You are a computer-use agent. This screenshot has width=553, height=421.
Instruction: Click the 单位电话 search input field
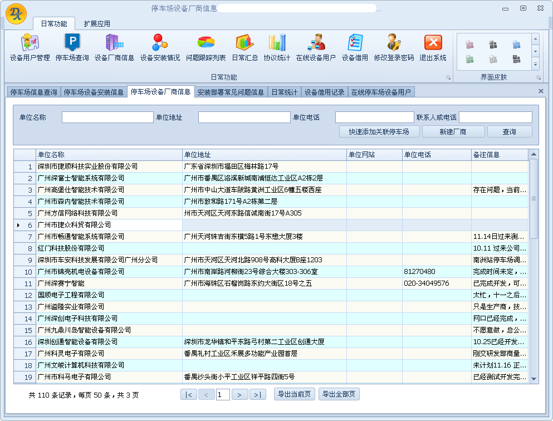(375, 118)
